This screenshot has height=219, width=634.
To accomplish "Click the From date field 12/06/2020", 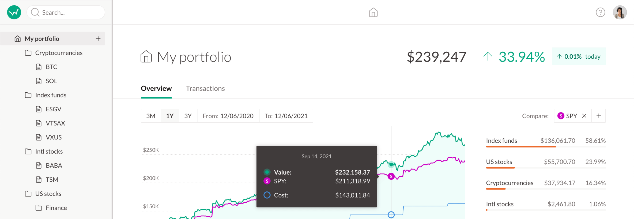I will click(228, 116).
